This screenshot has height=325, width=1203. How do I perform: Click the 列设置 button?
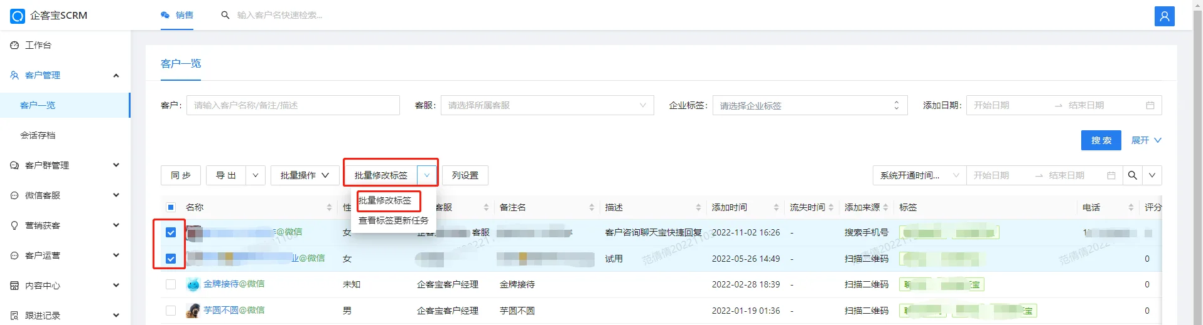pyautogui.click(x=465, y=175)
